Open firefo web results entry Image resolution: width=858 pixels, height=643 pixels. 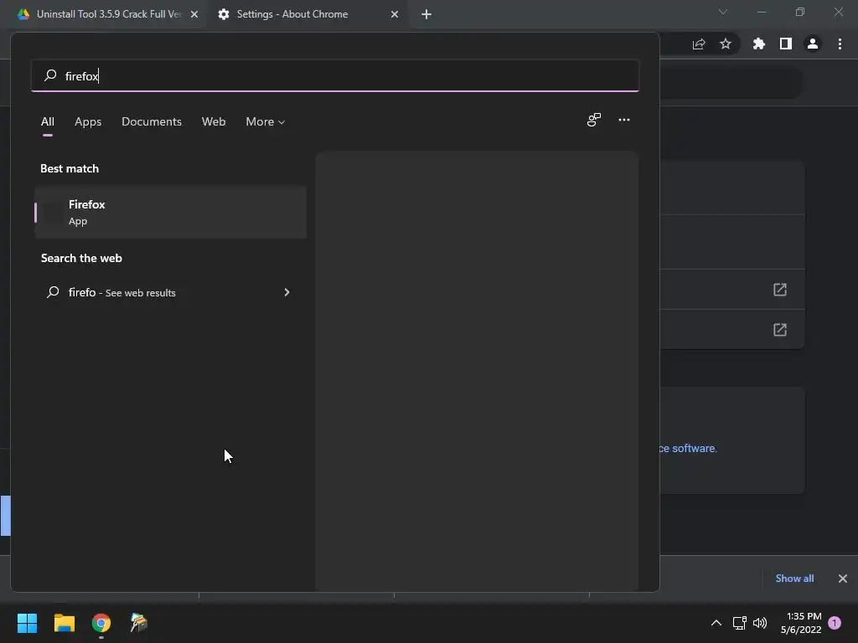click(x=169, y=292)
